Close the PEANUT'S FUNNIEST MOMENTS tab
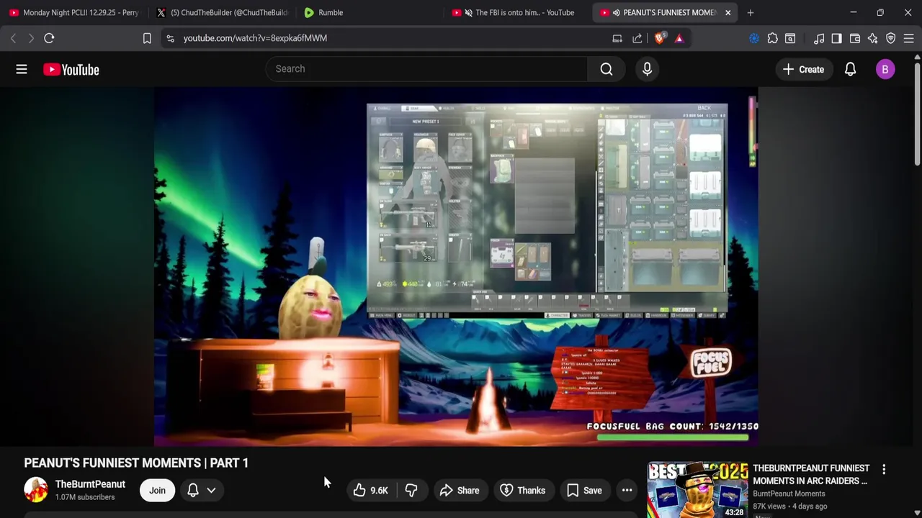 pos(728,12)
